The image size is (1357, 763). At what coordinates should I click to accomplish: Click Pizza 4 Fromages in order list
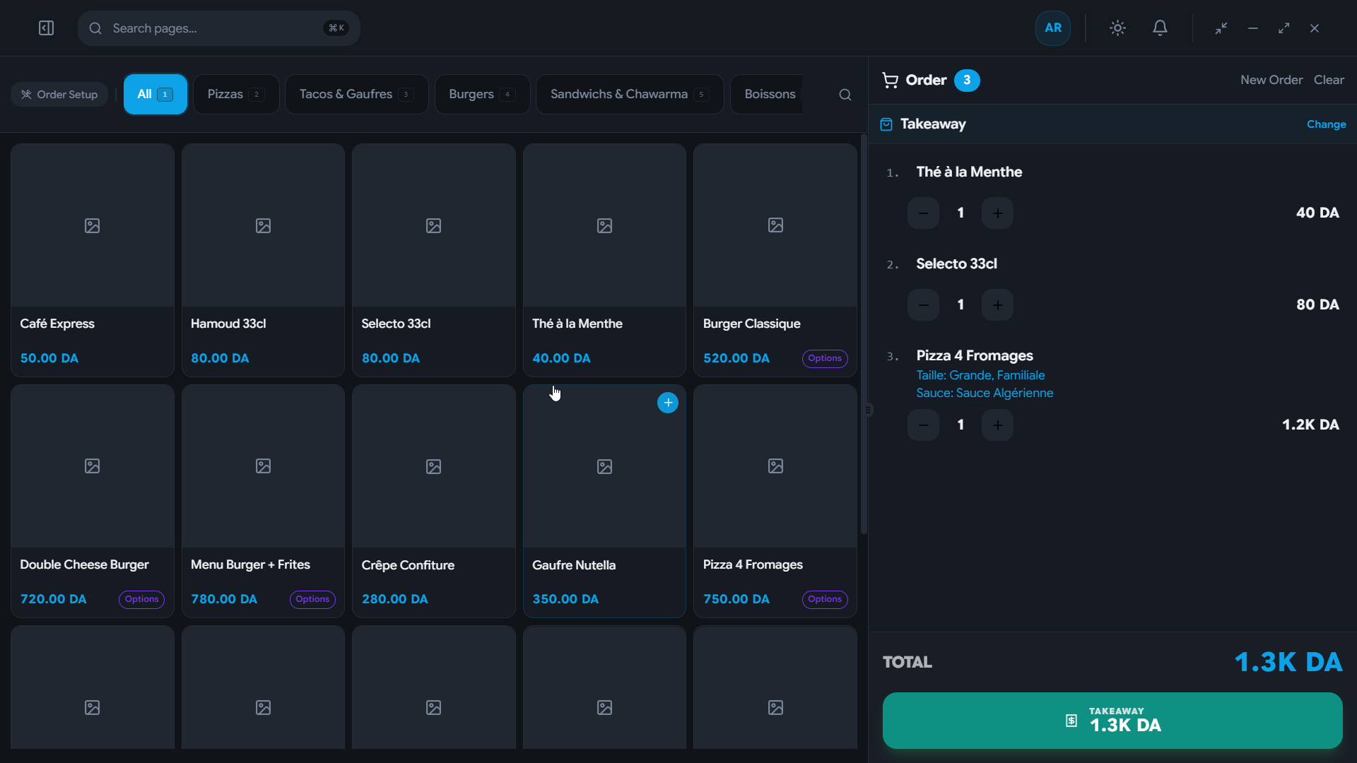coord(975,355)
